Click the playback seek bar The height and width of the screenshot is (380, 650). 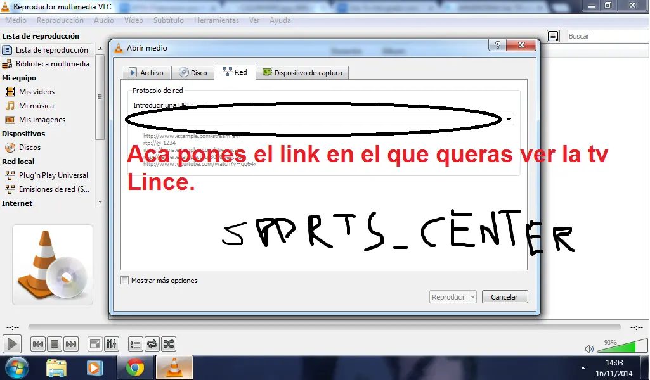(325, 327)
